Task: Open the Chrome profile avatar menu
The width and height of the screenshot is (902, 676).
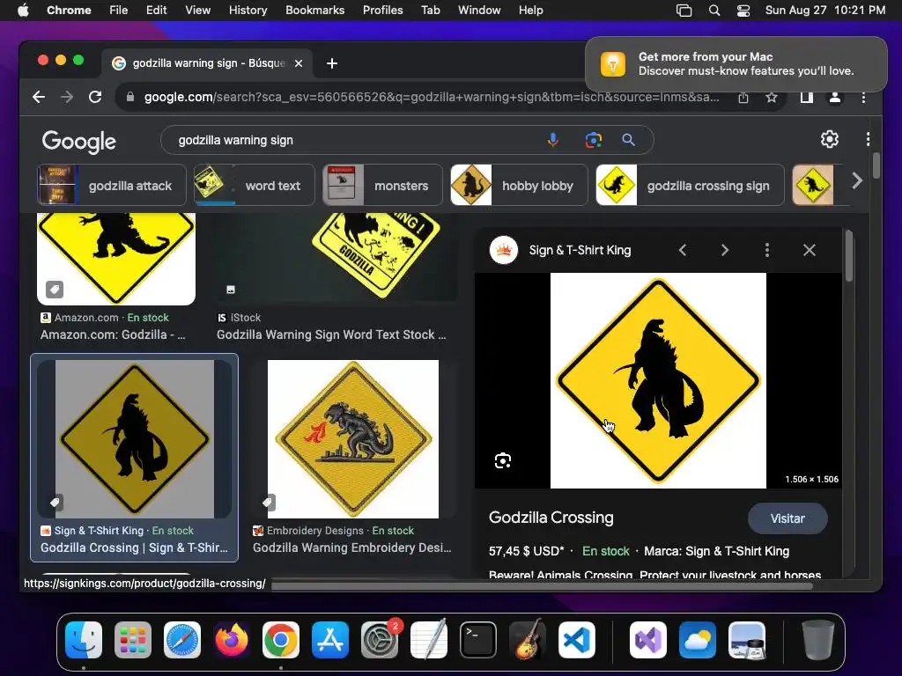Action: (x=835, y=97)
